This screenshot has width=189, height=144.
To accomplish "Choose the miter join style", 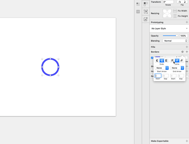I will point(172,60).
